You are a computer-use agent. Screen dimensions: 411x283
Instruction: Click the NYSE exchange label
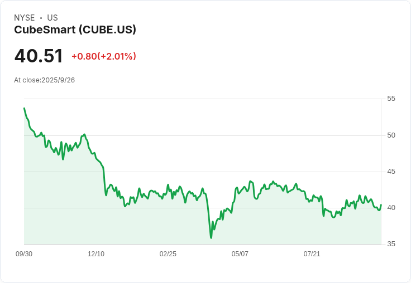click(x=25, y=18)
